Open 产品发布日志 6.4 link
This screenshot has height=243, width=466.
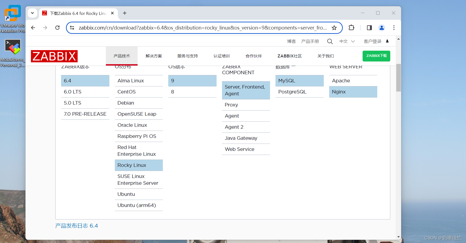click(x=77, y=226)
